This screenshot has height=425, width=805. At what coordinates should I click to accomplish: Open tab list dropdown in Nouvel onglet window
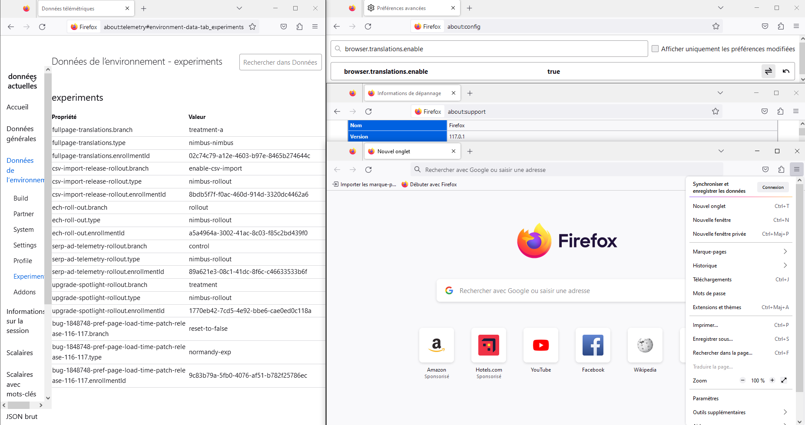[721, 151]
